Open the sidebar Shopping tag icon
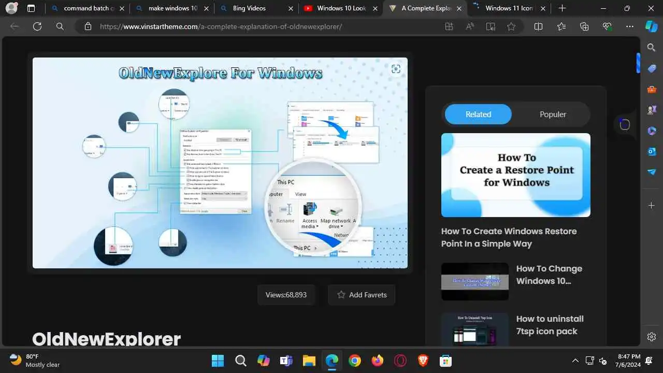The image size is (663, 373). pyautogui.click(x=652, y=68)
